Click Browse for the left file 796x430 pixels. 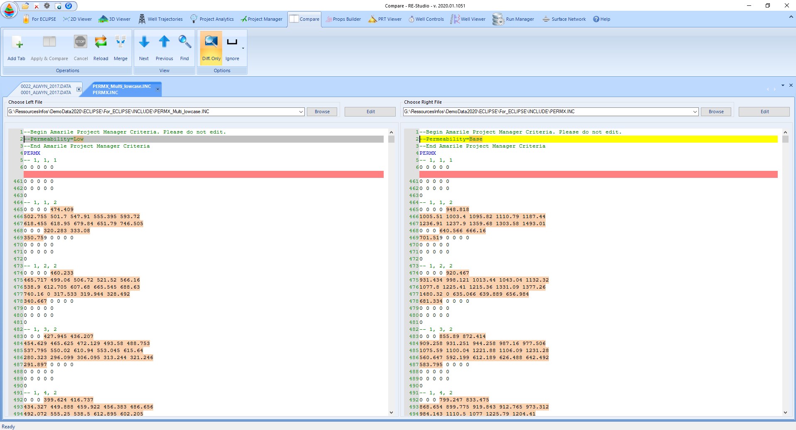click(x=322, y=112)
